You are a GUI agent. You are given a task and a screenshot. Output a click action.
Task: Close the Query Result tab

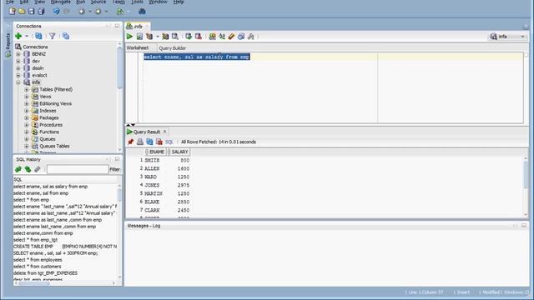(165, 132)
